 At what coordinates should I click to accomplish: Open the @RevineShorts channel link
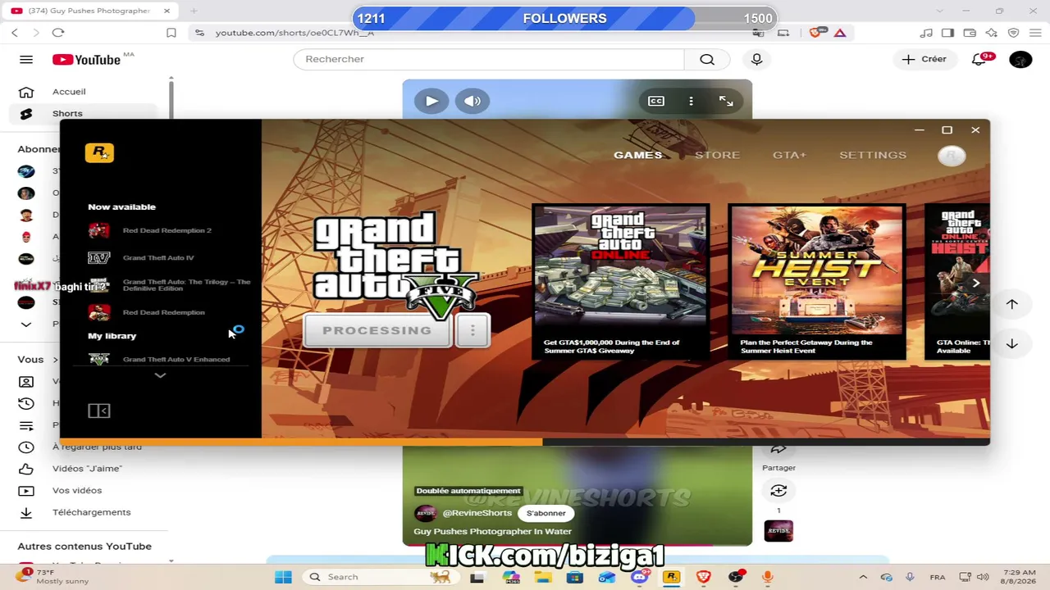coord(477,513)
